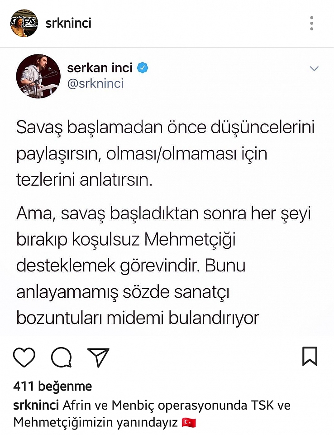This screenshot has height=435, width=334.
Task: View who liked via 411 beğenme
Action: click(x=52, y=386)
